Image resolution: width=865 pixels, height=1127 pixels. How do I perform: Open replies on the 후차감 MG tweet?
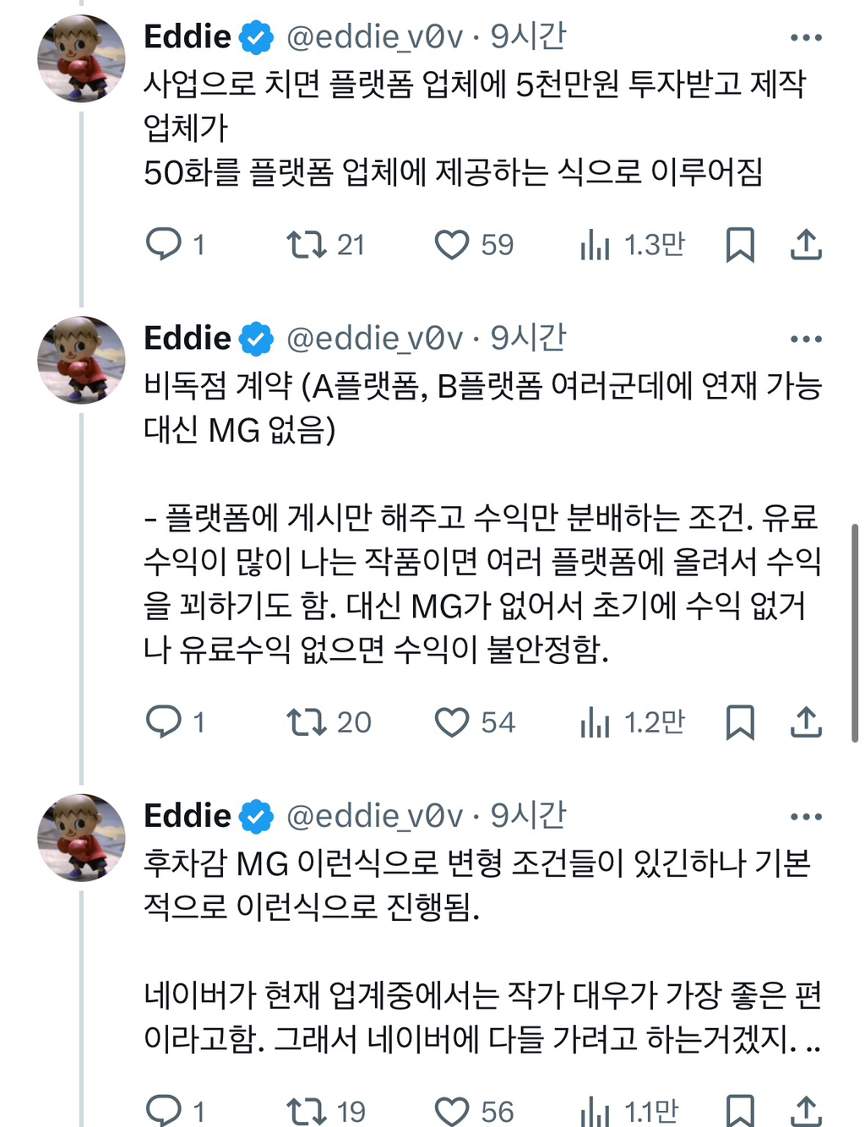(164, 1106)
